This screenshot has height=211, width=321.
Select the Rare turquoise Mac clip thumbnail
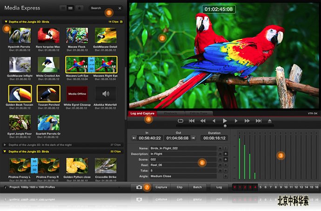click(48, 36)
